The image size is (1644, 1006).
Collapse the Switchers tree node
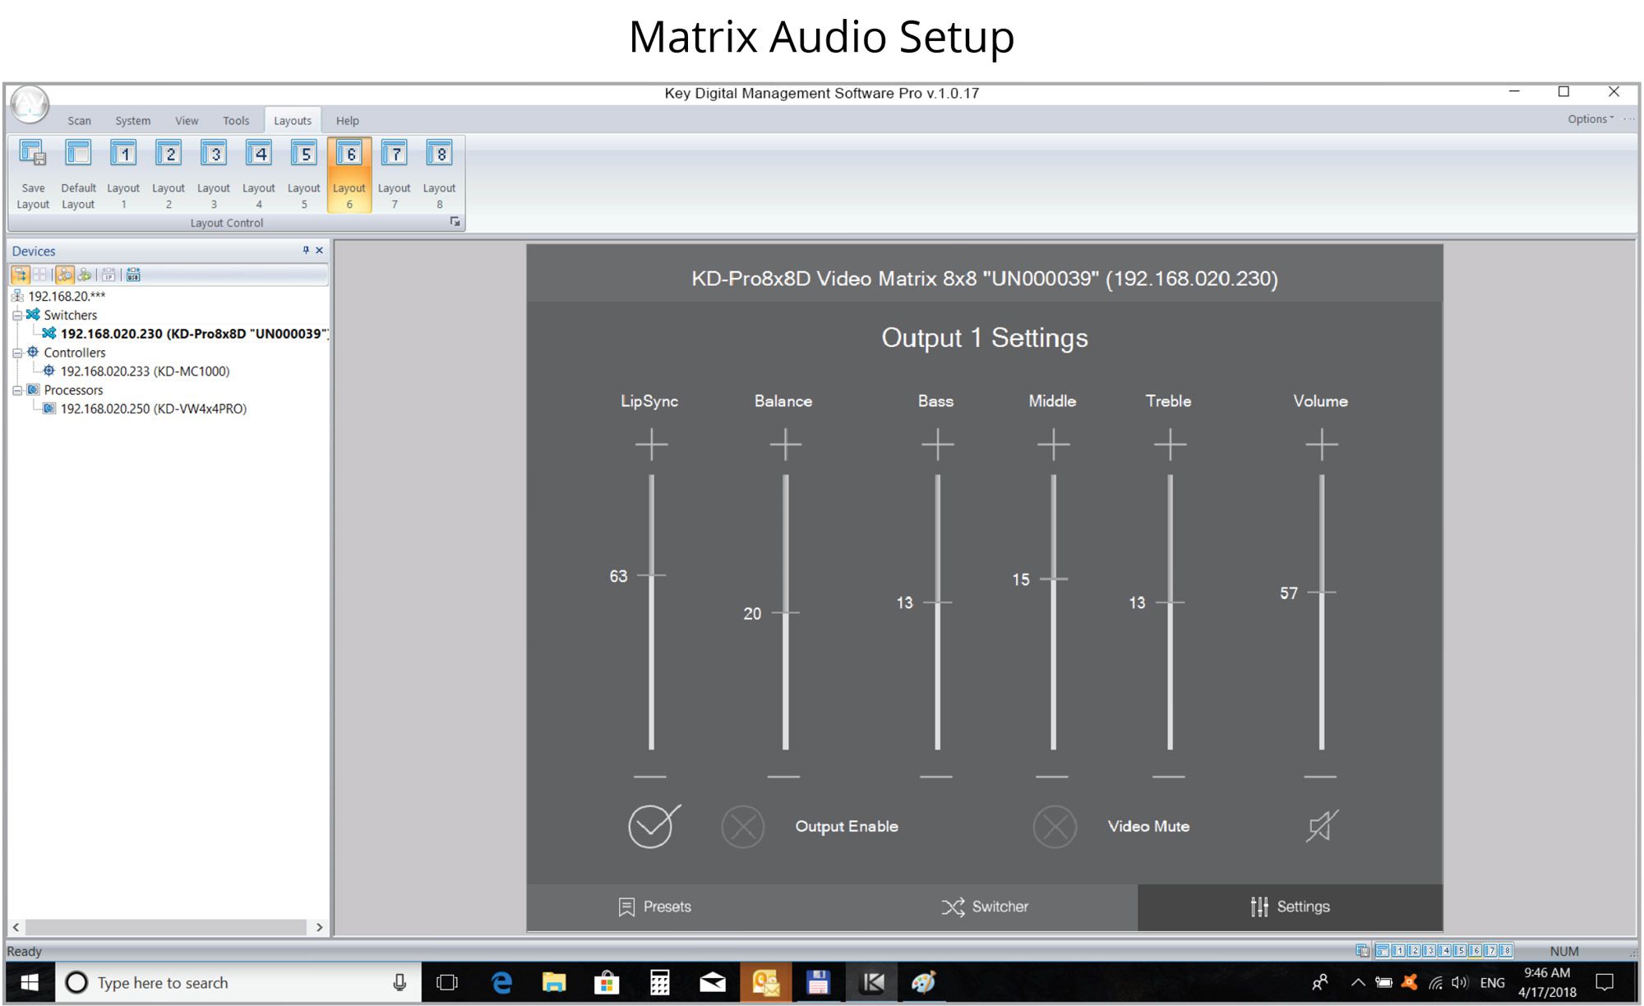(x=17, y=315)
